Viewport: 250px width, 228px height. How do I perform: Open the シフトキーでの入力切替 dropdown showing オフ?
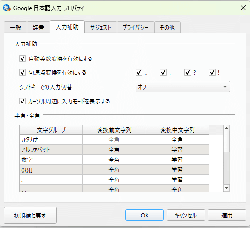(x=183, y=87)
